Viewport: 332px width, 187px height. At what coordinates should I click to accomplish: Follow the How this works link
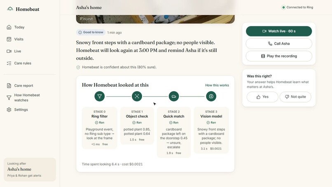point(217,85)
